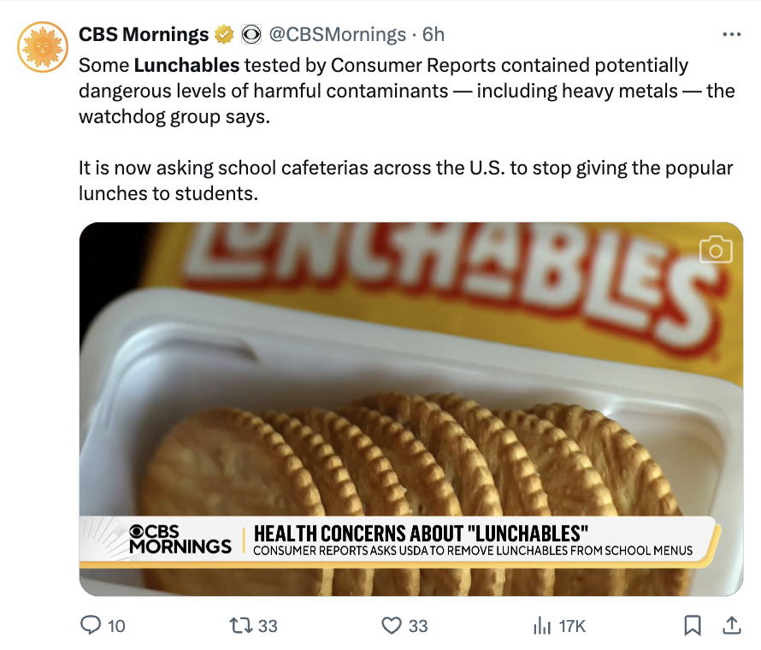This screenshot has height=650, width=761.
Task: Open the reply icon on the tweet
Action: tap(91, 625)
